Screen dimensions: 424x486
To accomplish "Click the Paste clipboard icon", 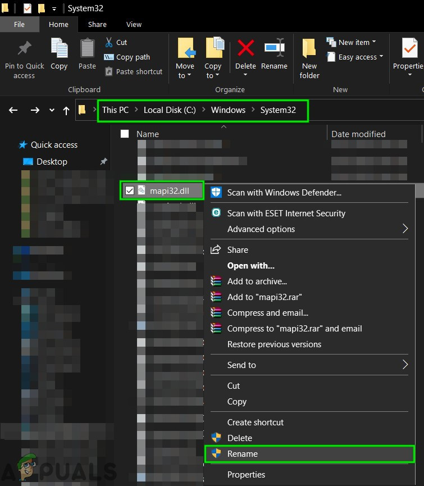I will pyautogui.click(x=87, y=48).
